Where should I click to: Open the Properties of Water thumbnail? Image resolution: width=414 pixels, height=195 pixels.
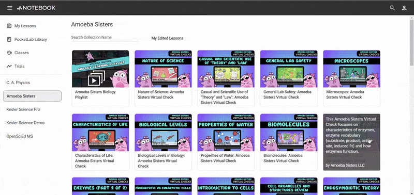coord(226,133)
